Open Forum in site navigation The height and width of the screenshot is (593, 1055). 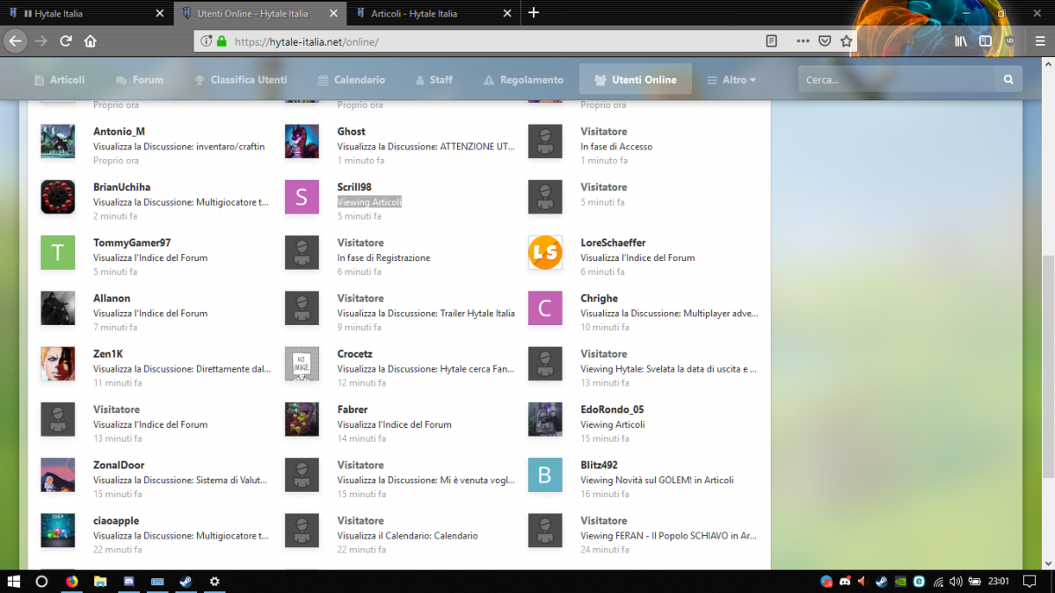coord(139,80)
